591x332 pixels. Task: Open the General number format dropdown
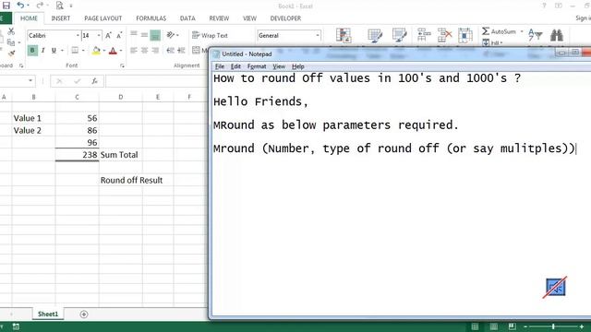[318, 35]
